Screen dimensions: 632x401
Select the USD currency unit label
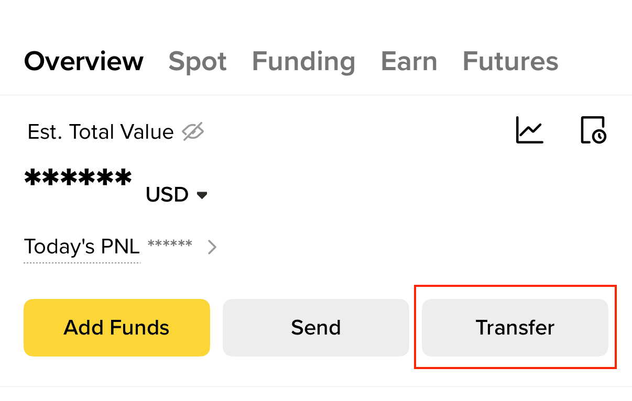coord(167,195)
